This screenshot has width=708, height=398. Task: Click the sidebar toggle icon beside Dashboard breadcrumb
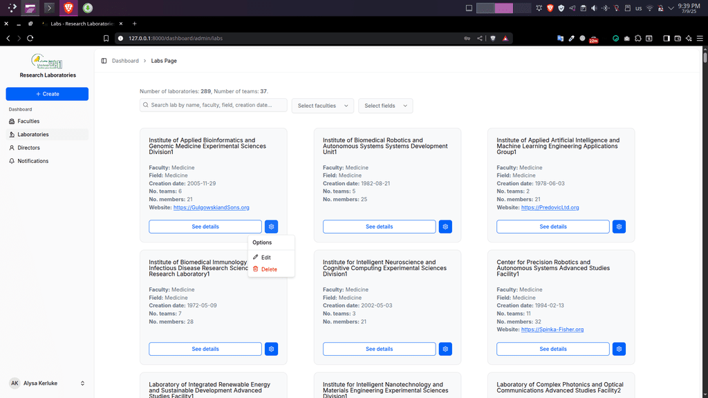tap(104, 61)
